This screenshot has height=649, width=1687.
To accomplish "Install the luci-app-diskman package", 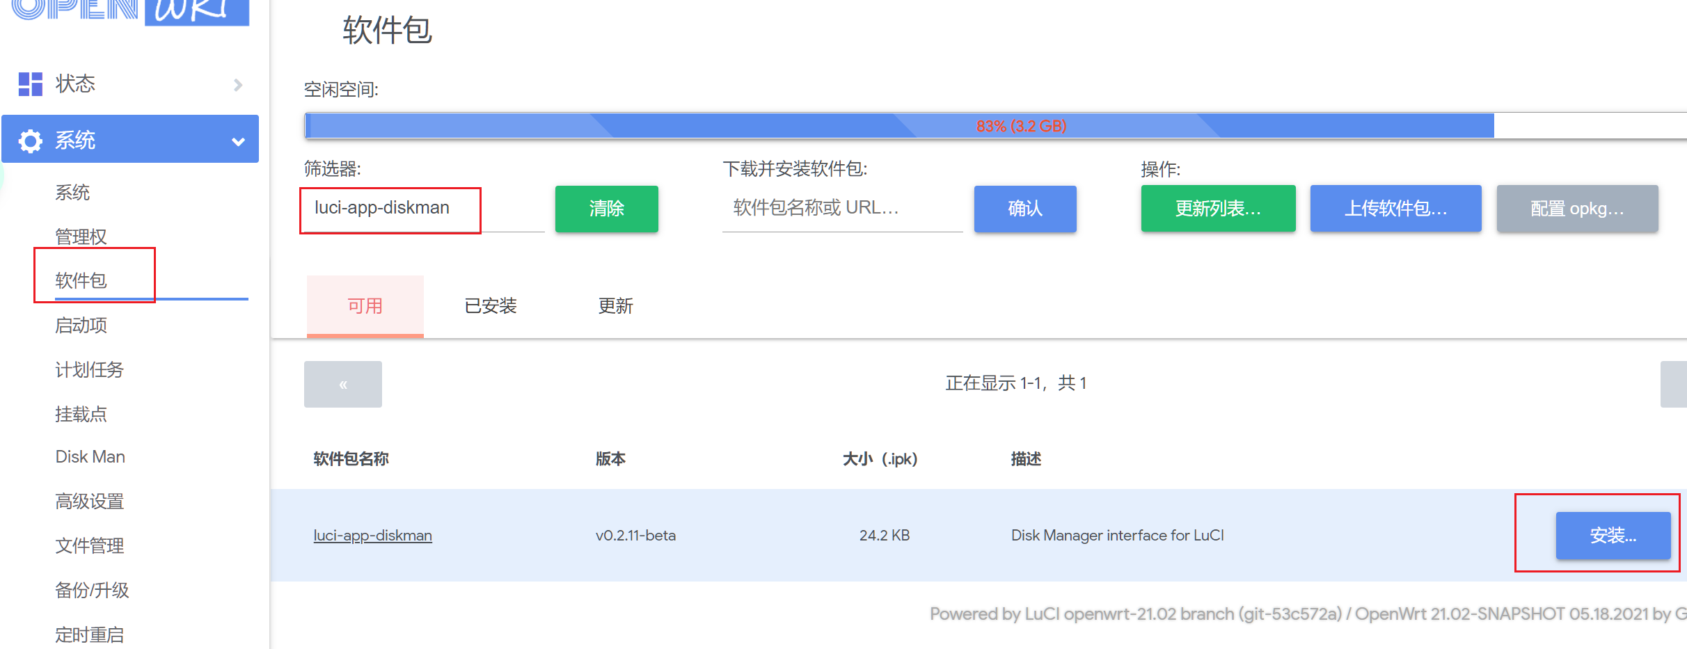I will (x=1613, y=535).
